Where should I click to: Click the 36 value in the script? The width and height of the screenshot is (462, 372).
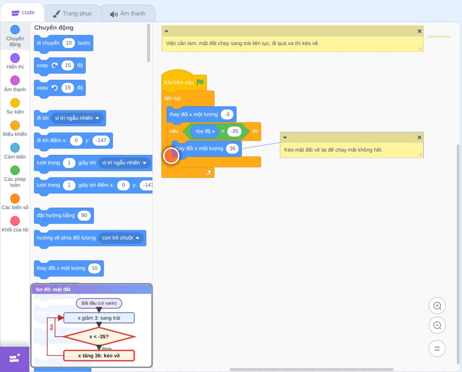pyautogui.click(x=232, y=148)
